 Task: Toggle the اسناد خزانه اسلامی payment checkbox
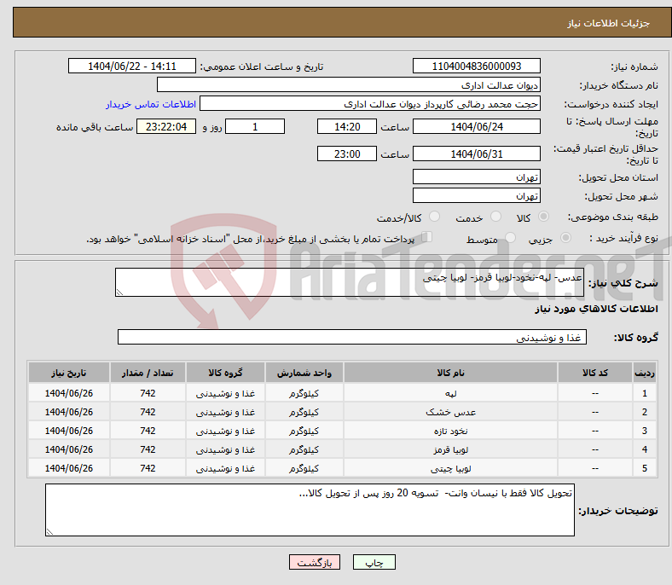pos(427,237)
